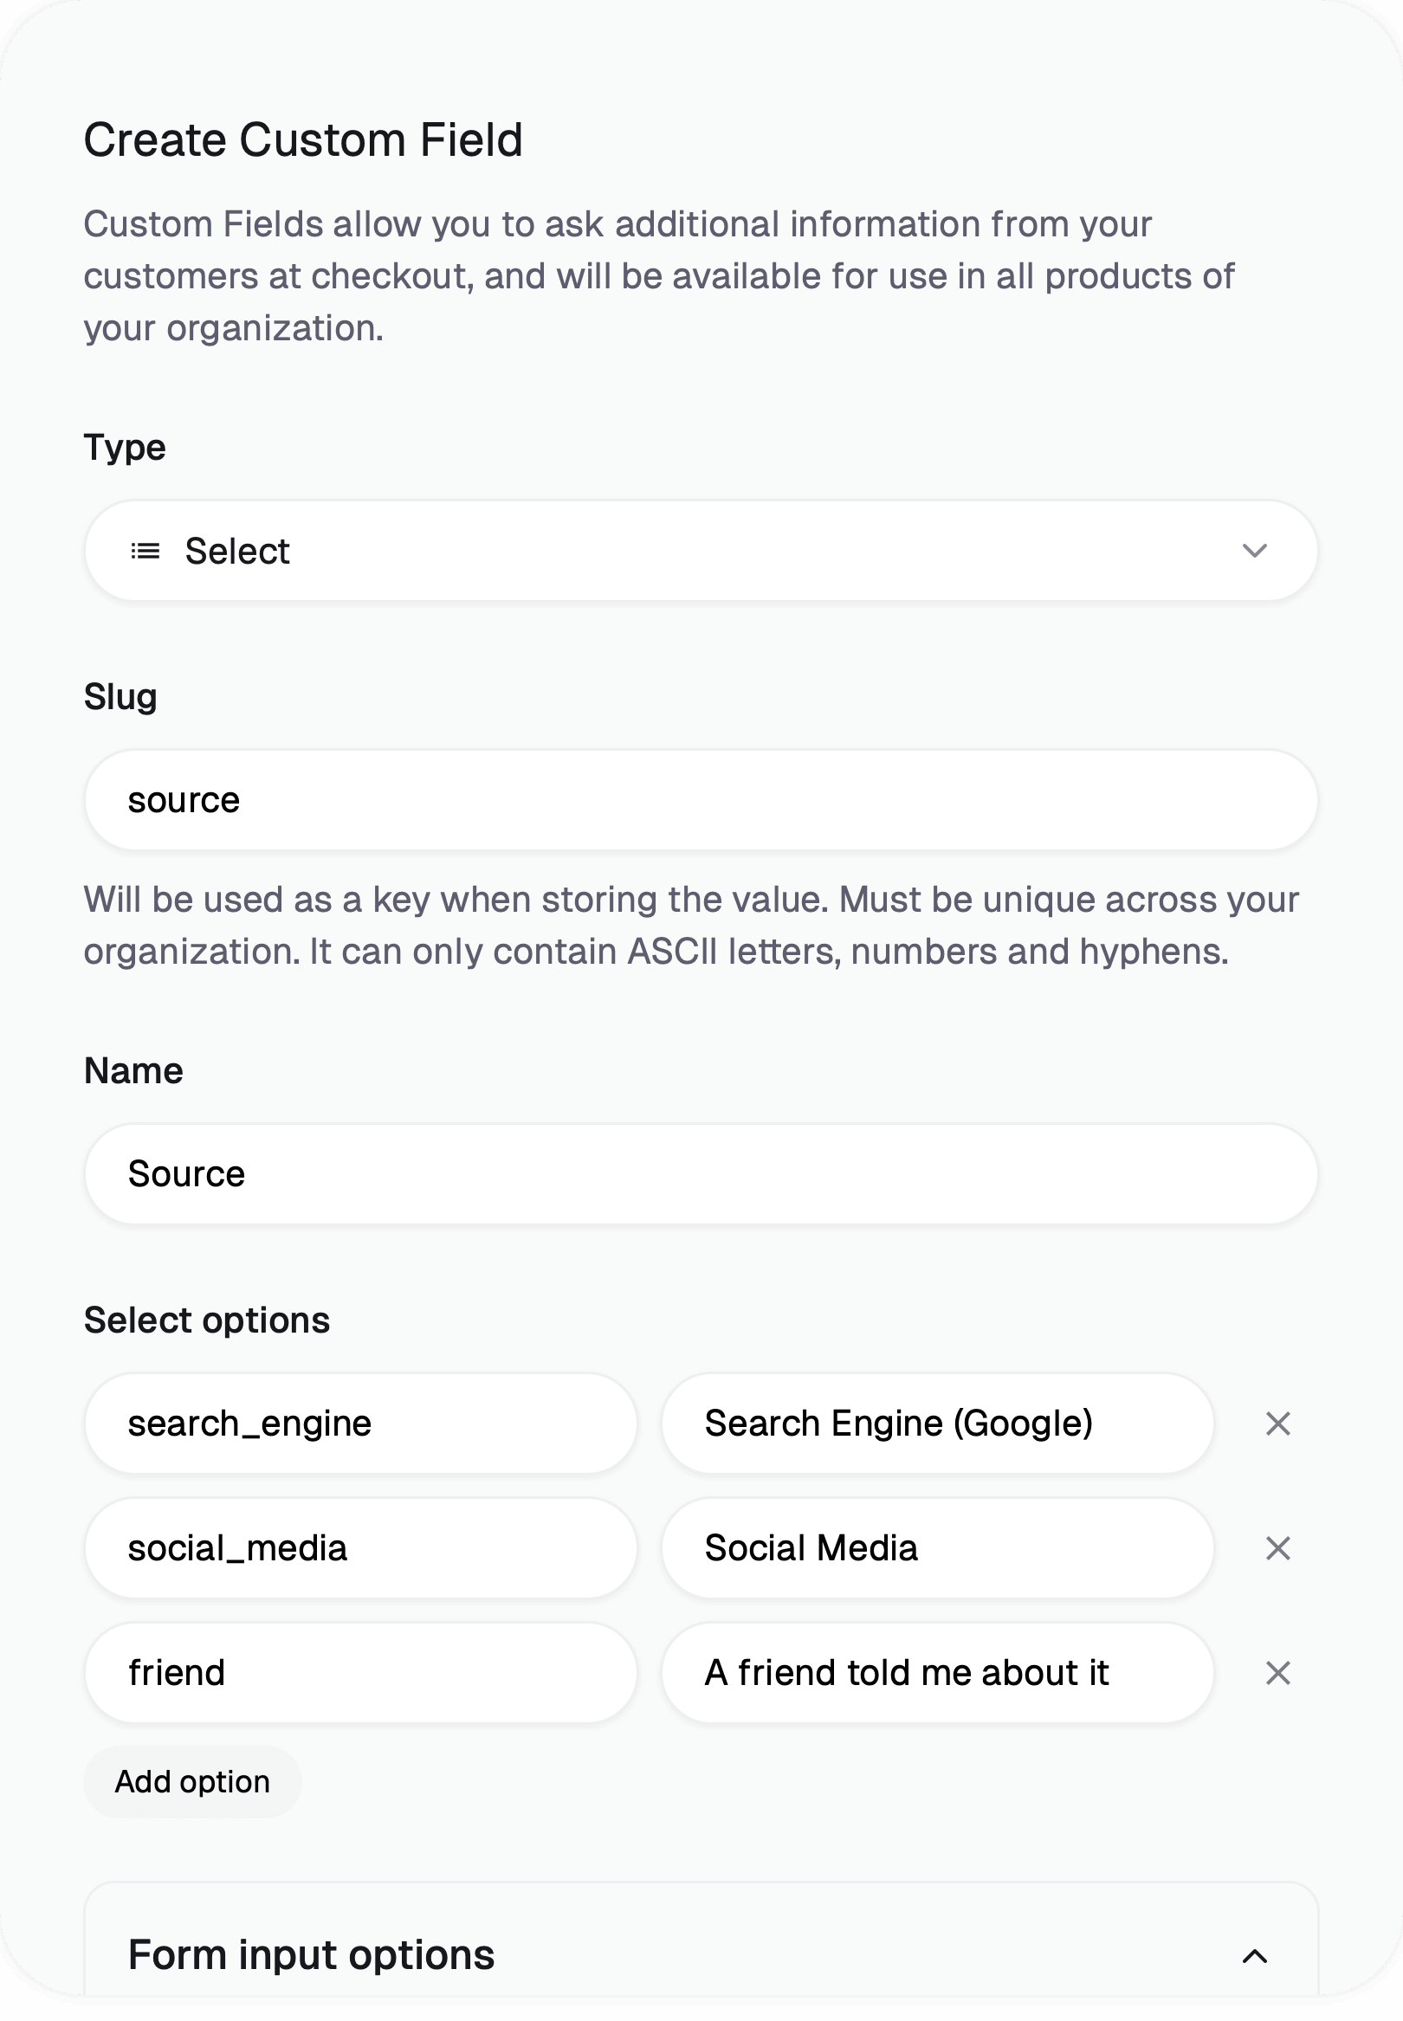Click the friend option value field

360,1673
